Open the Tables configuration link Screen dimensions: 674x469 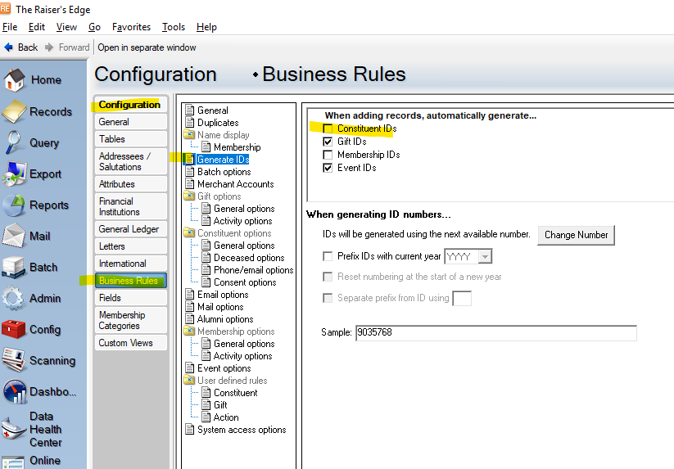[130, 139]
